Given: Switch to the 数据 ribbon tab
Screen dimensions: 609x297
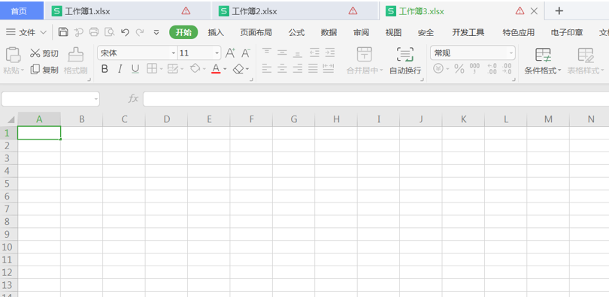Looking at the screenshot, I should click(x=329, y=32).
